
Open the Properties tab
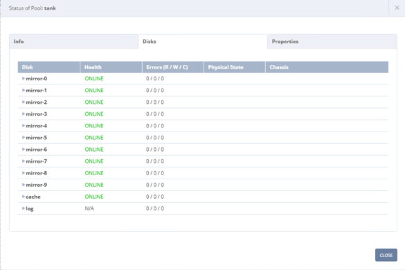coord(332,42)
